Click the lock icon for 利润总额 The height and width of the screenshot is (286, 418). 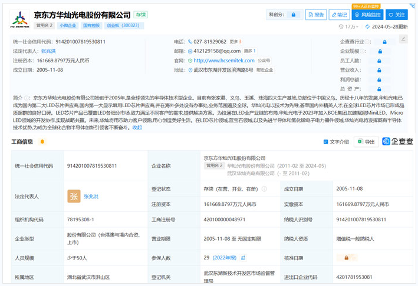pos(379,79)
